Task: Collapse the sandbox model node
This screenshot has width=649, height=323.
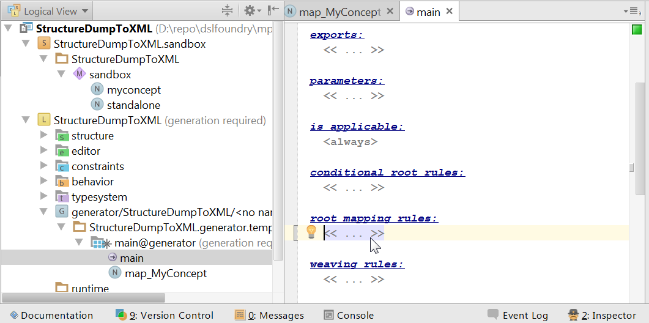Action: [61, 75]
